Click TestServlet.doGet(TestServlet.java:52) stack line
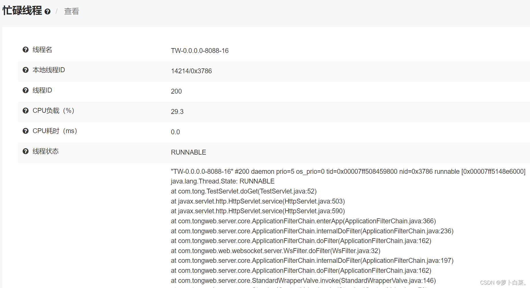 [244, 191]
